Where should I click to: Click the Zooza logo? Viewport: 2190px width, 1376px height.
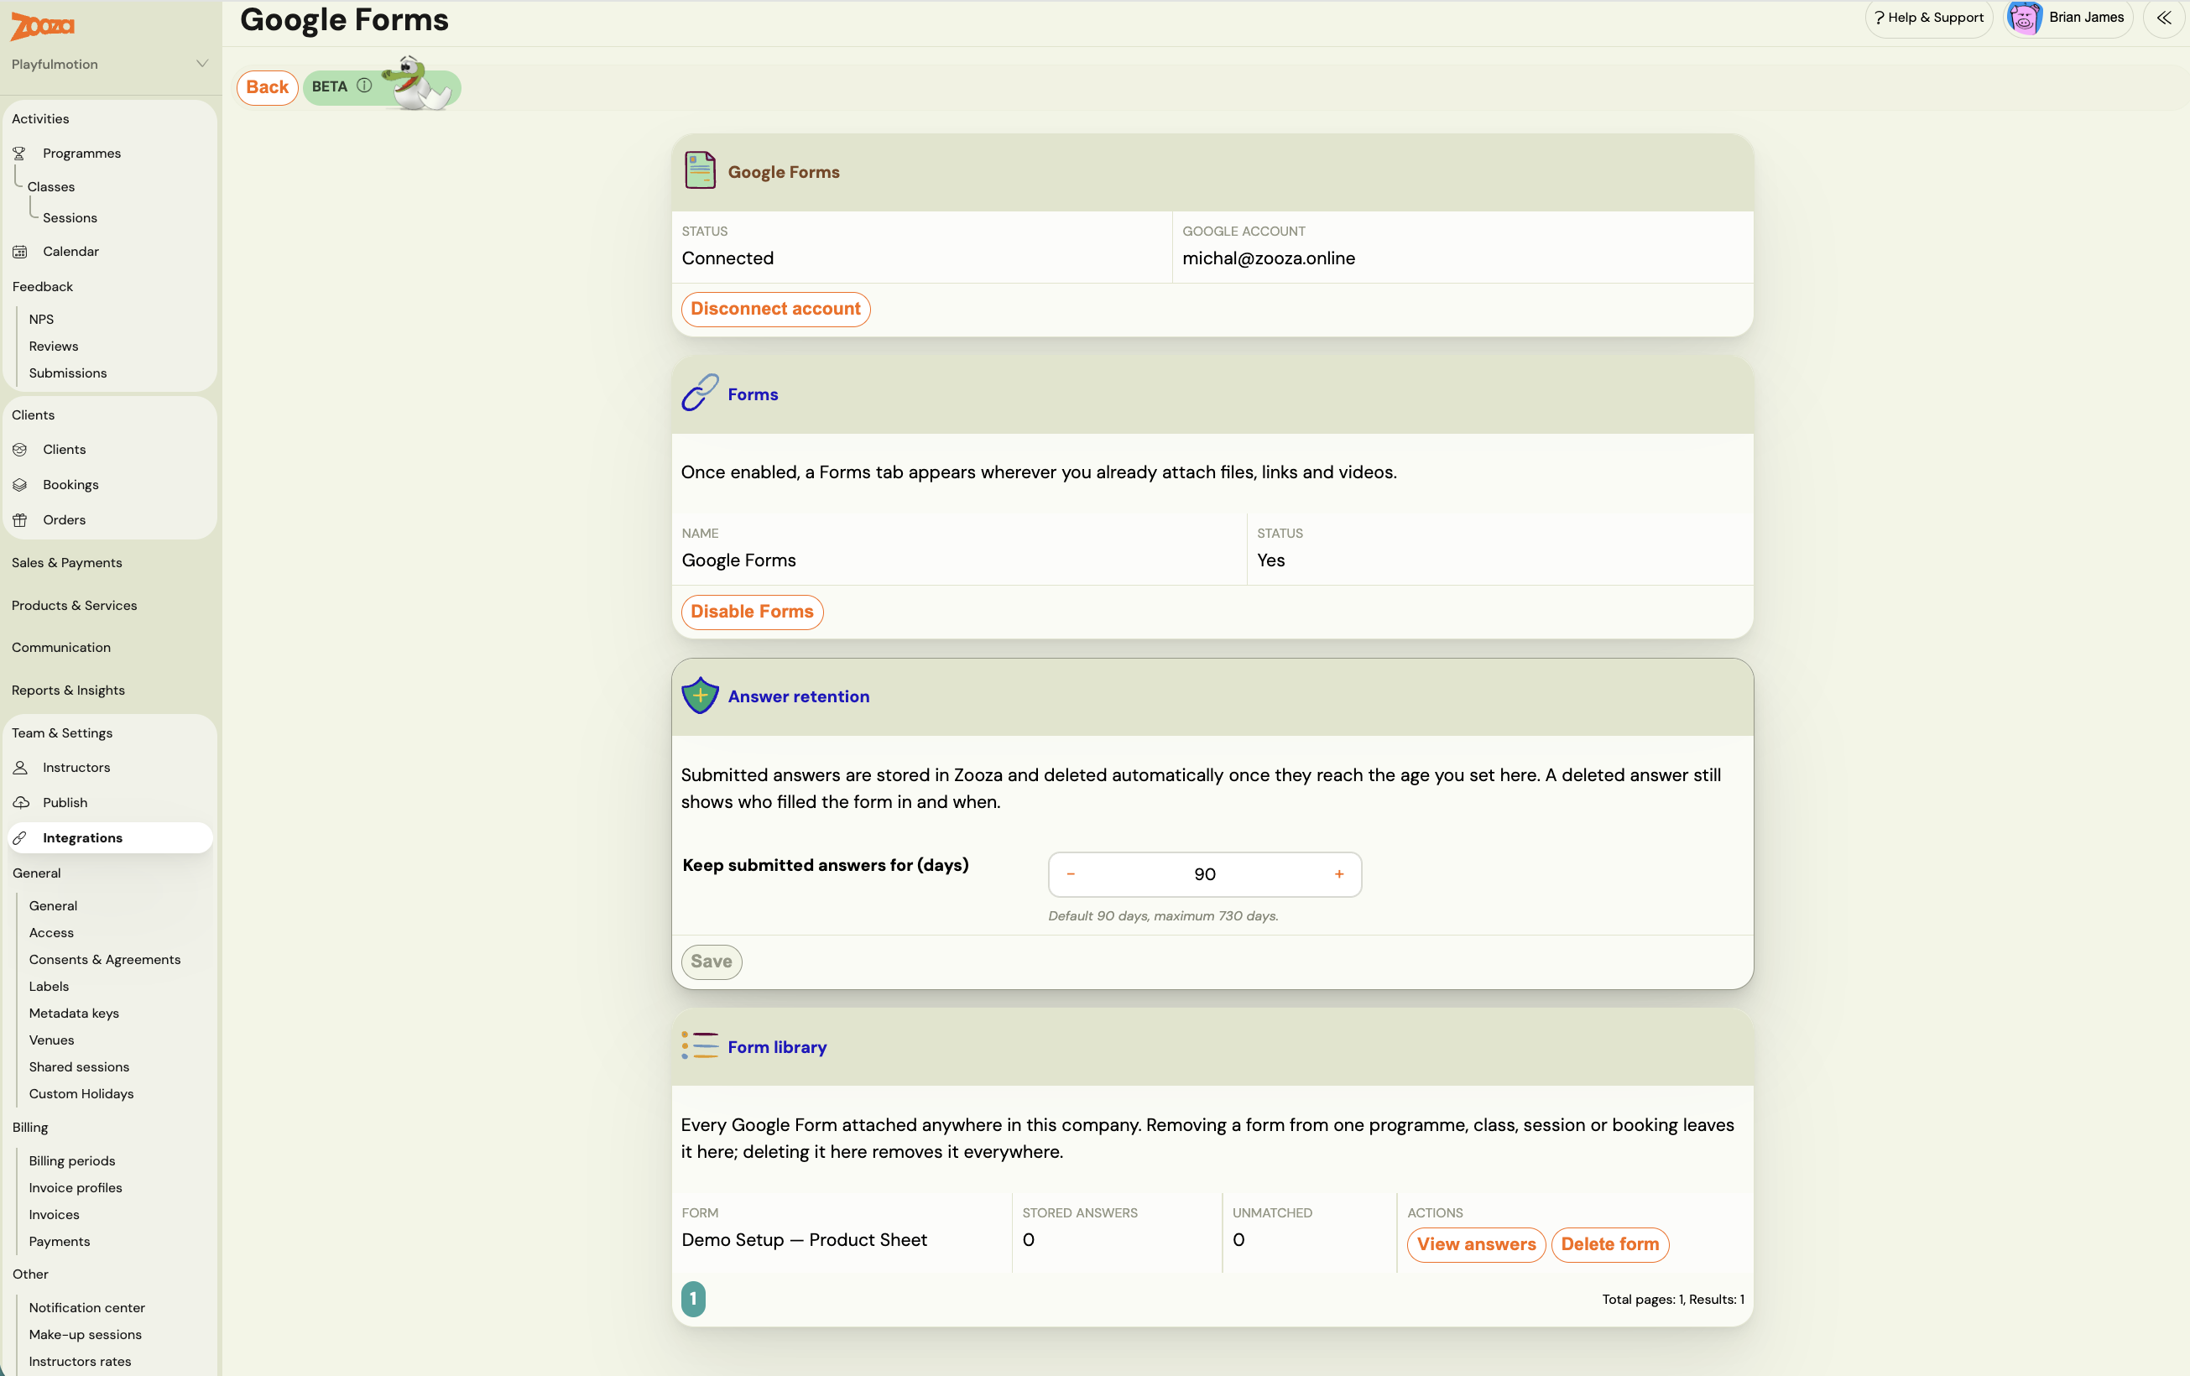click(x=42, y=26)
